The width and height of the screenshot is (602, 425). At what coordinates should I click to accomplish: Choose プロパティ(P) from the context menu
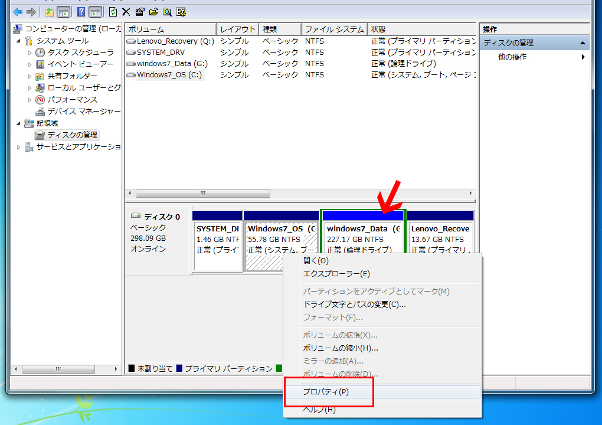[325, 393]
